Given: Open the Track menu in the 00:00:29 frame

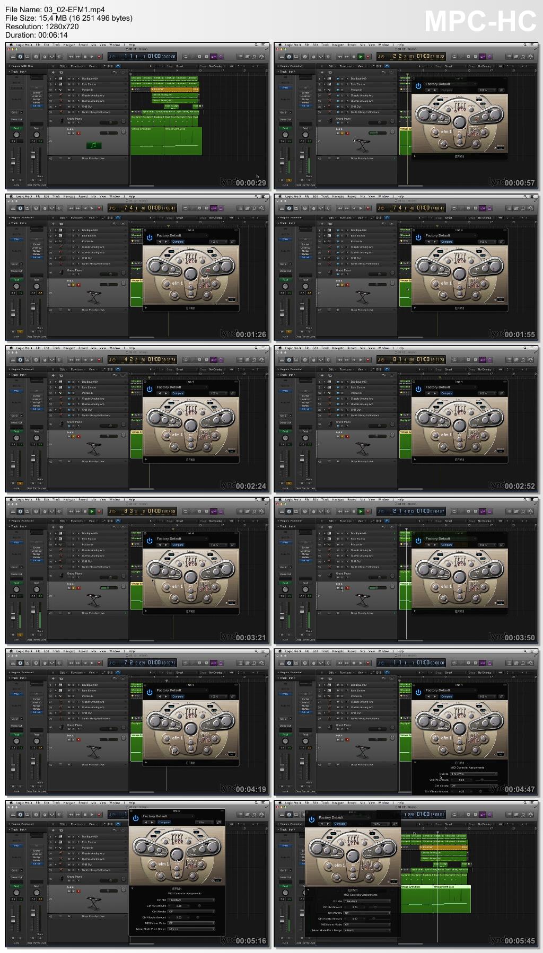Looking at the screenshot, I should click(x=56, y=45).
